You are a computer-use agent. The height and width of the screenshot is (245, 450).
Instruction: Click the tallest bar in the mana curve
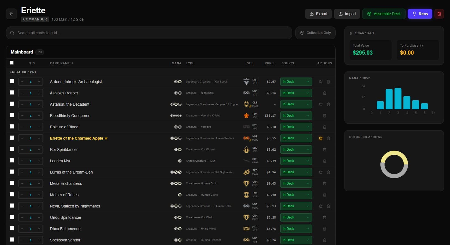[x=398, y=98]
